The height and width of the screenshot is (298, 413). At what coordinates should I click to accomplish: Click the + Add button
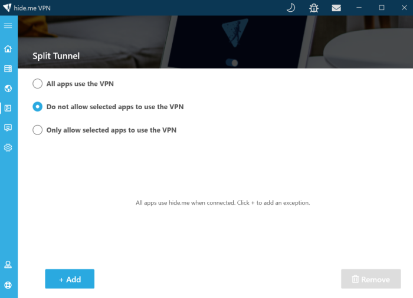pyautogui.click(x=70, y=279)
